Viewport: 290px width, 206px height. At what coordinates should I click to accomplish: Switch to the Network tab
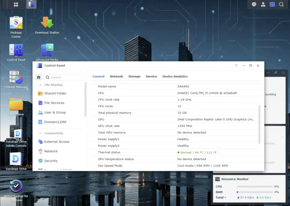point(116,76)
